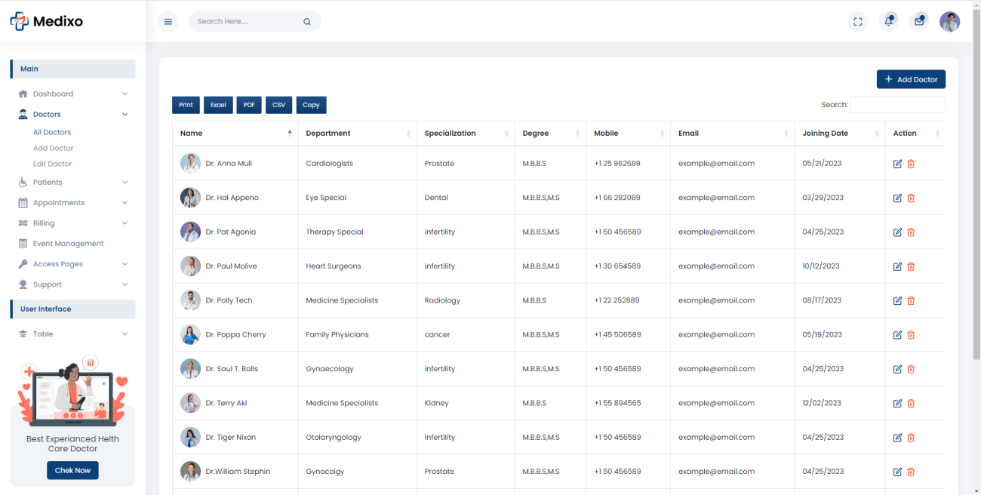
Task: Open the user profile avatar
Action: pos(949,22)
